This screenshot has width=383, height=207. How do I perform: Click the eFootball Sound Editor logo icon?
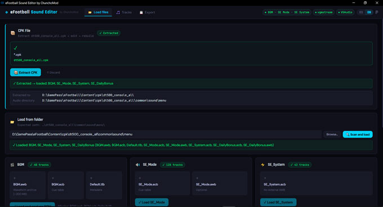coord(7,12)
